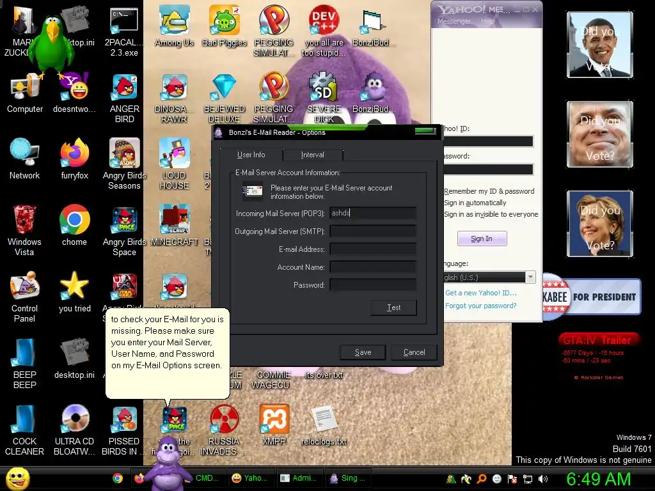655x491 pixels.
Task: Open the reloclogs.txt file icon
Action: (x=324, y=425)
